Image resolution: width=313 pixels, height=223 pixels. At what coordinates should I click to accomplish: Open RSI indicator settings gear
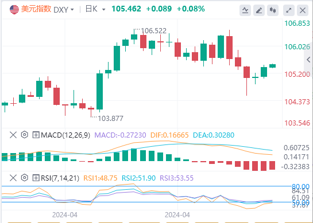click(x=24, y=178)
